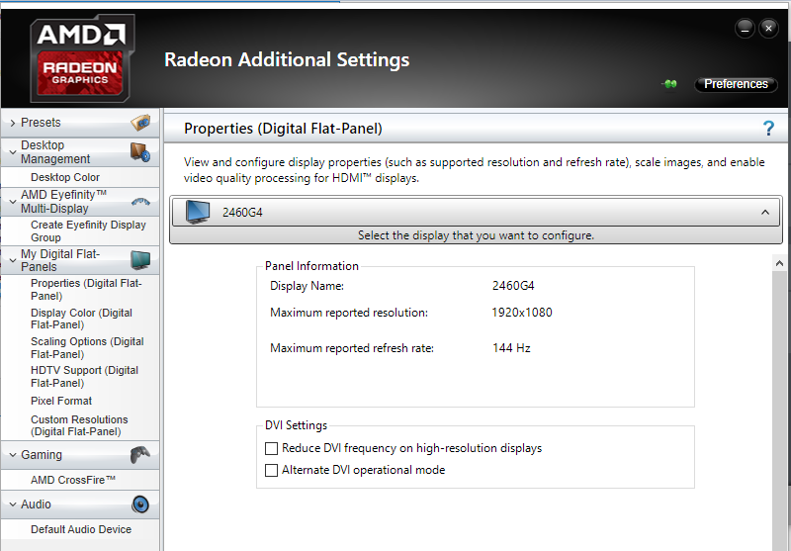Click the green pin icon near Preferences

click(x=670, y=84)
